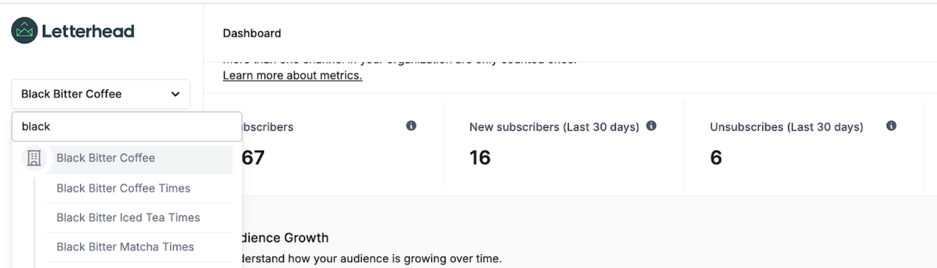Click the search field containing "black"
The width and height of the screenshot is (937, 268).
coord(127,127)
